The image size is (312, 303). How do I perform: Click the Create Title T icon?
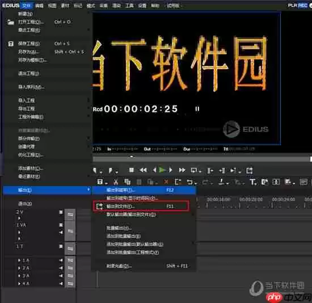click(252, 182)
